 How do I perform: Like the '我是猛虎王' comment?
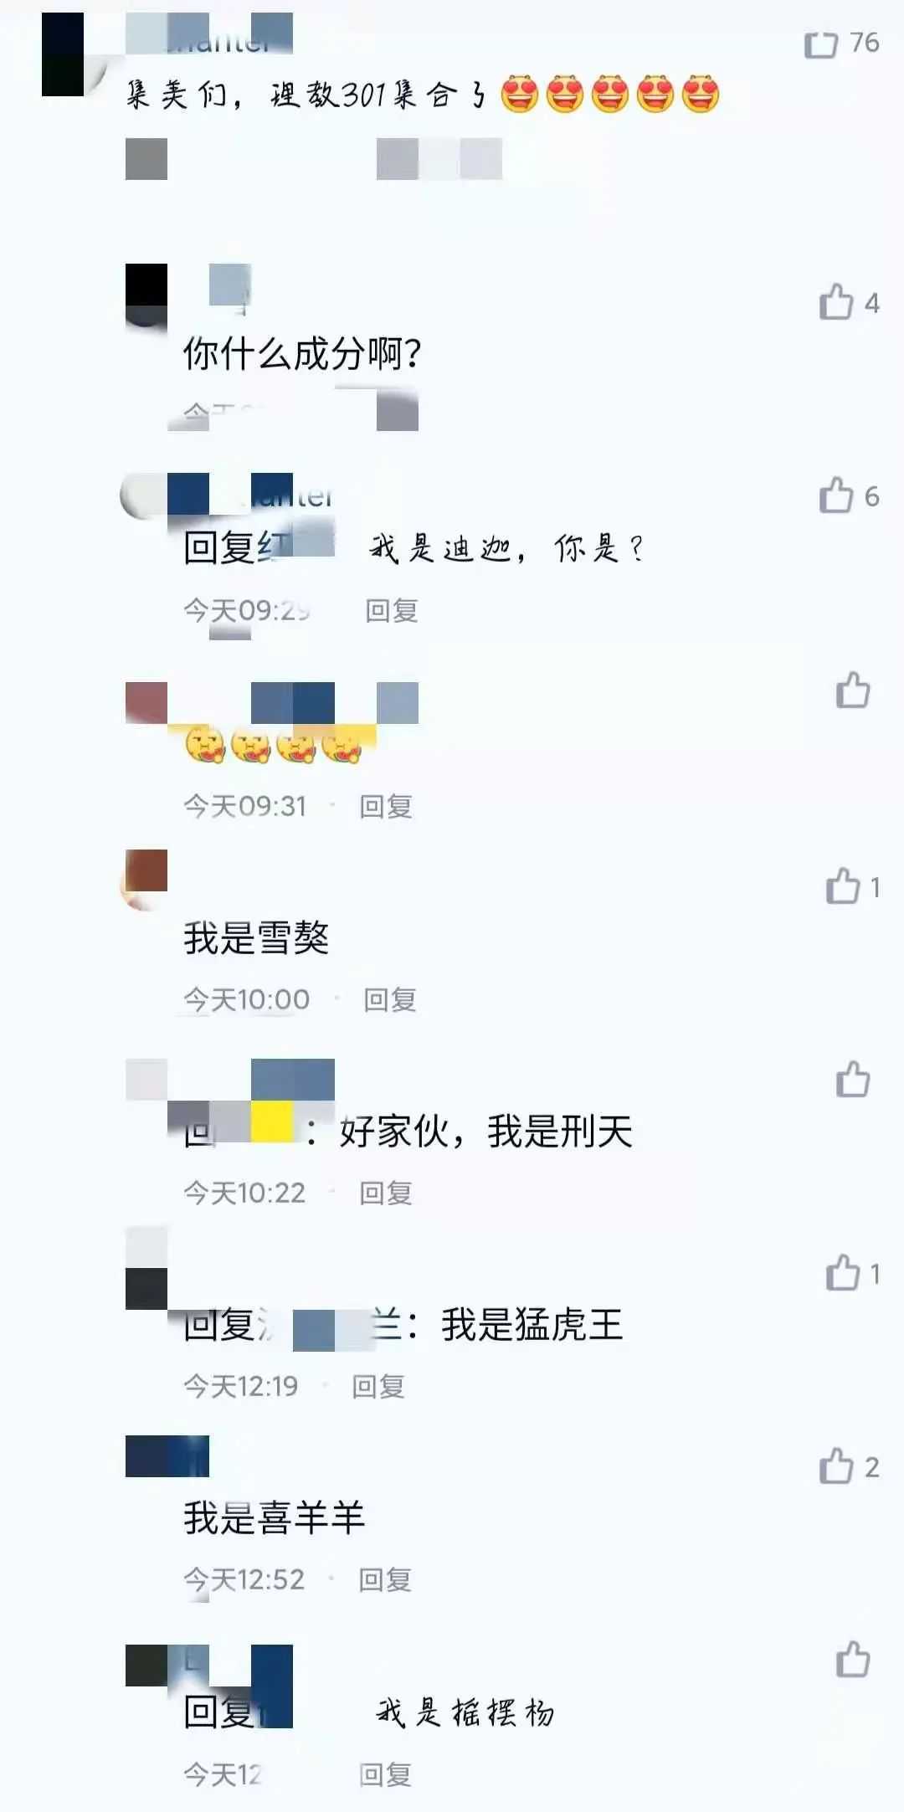tap(842, 1273)
